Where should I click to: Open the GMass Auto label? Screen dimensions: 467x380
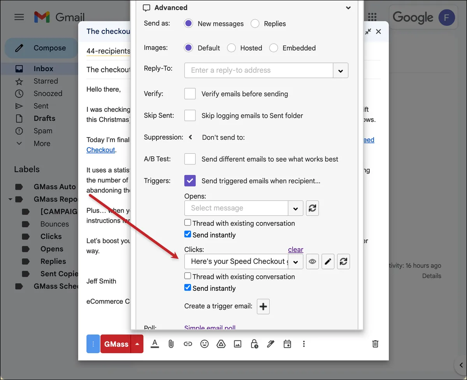click(54, 186)
